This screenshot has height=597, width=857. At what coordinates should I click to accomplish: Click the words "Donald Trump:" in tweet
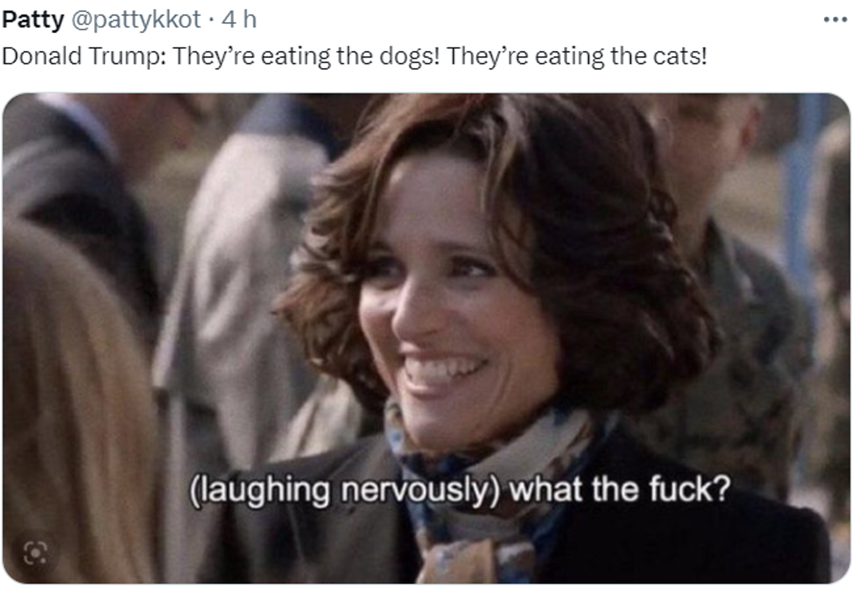tap(84, 56)
